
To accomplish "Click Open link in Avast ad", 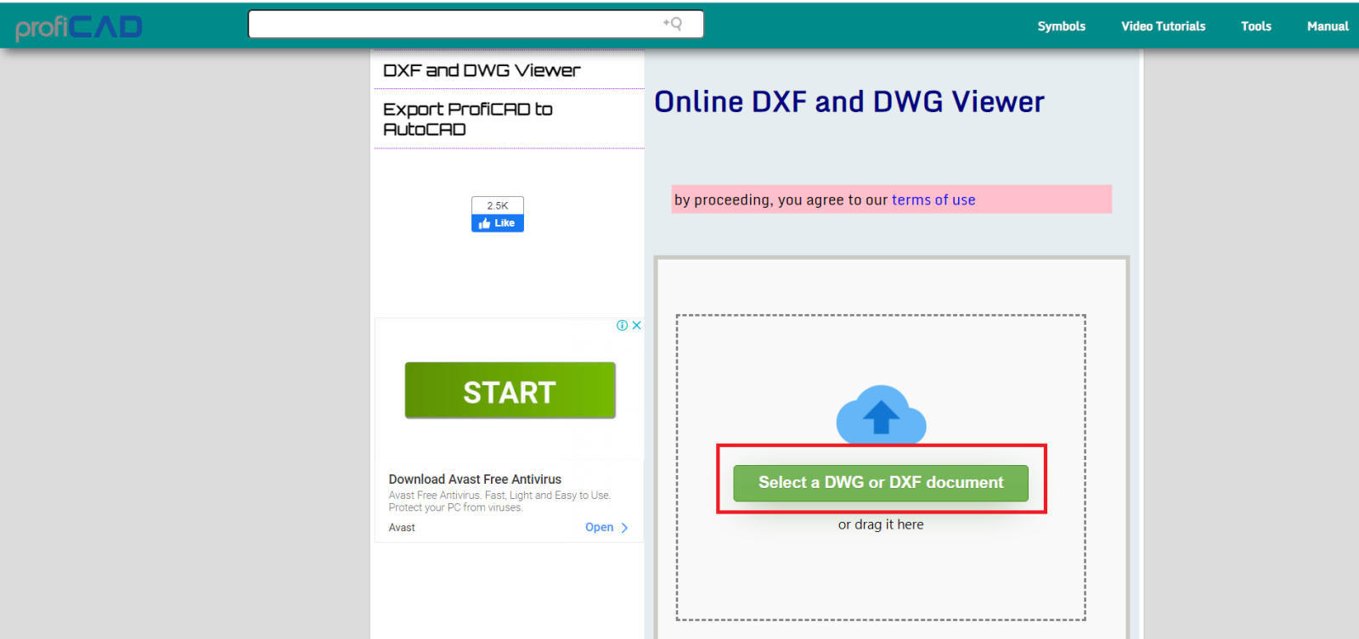I will coord(606,527).
